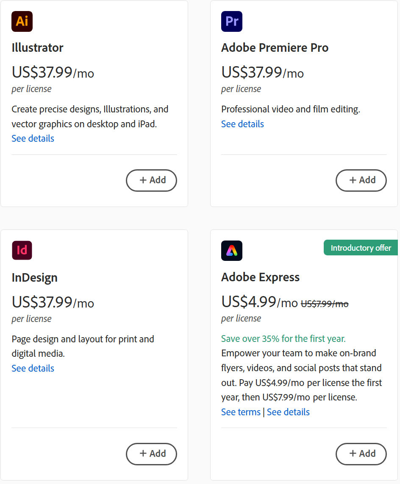Click the Adobe Premiere Pro heading
The image size is (400, 484).
(x=275, y=48)
